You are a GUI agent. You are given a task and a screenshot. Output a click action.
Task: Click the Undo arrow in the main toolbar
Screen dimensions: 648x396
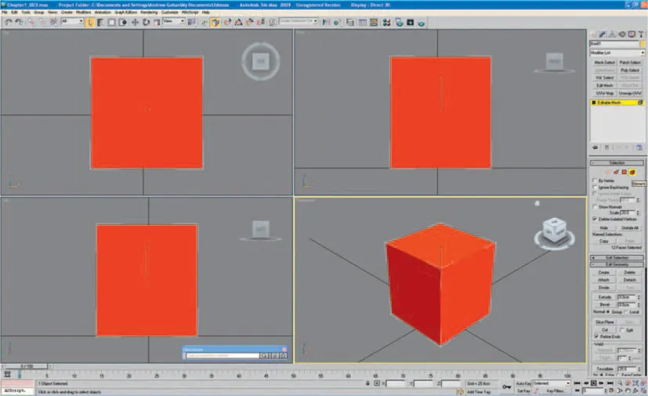(x=7, y=22)
